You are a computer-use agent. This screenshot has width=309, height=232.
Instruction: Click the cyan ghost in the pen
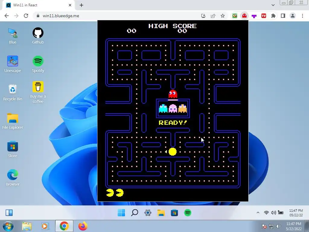(x=163, y=108)
